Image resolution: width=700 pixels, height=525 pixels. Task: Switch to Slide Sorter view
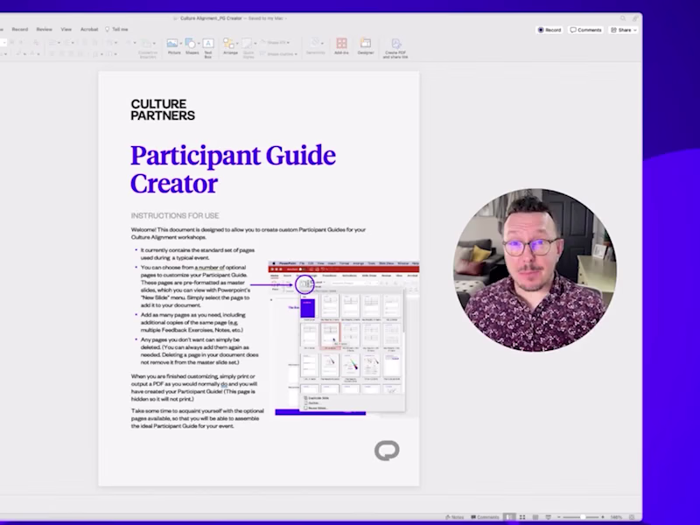pyautogui.click(x=522, y=517)
